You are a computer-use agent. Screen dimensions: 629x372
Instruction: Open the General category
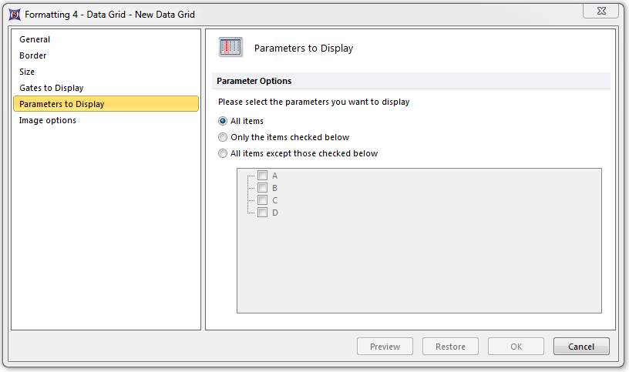[x=35, y=39]
